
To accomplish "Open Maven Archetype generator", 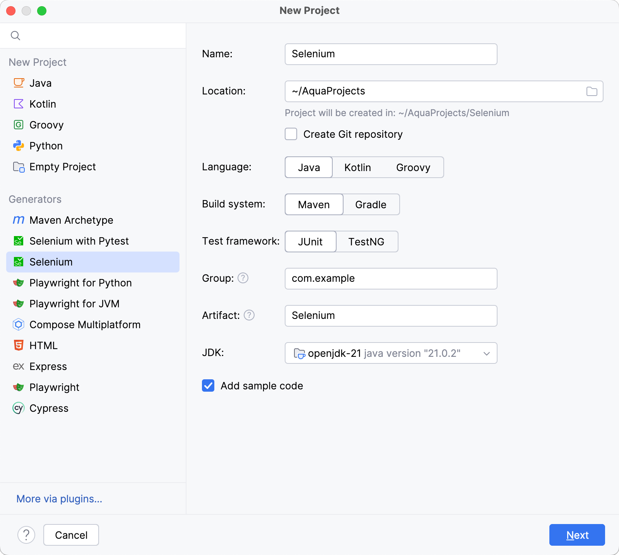I will (93, 220).
